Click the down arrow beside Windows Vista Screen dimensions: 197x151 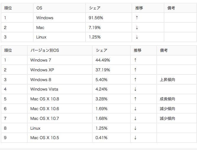[135, 89]
